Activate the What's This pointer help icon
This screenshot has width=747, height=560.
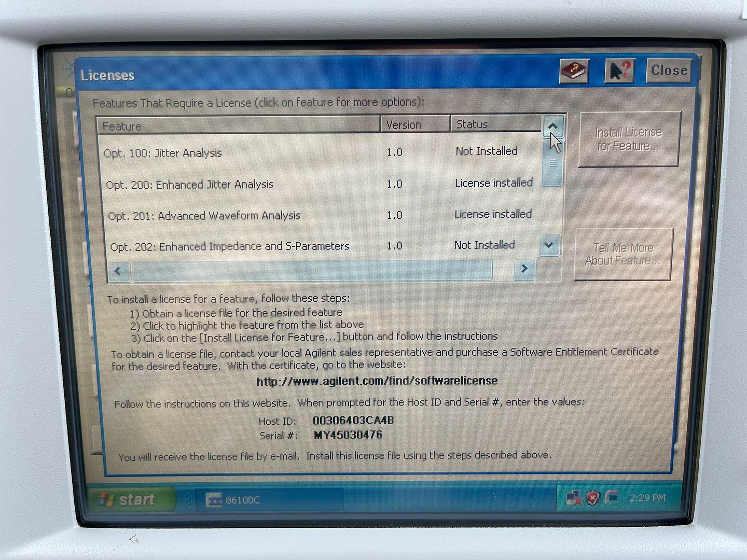click(x=619, y=71)
